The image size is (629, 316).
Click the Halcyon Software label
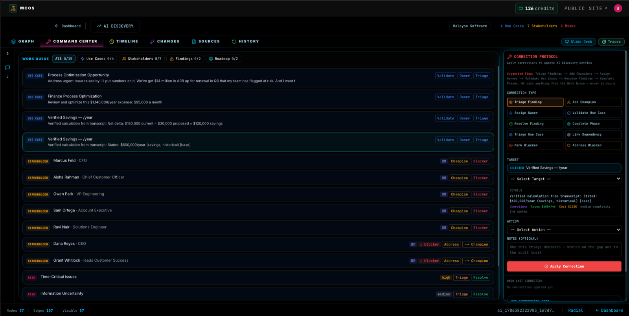coord(470,26)
